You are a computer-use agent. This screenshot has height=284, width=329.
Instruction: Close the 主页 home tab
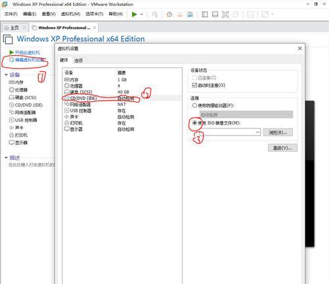click(x=24, y=28)
